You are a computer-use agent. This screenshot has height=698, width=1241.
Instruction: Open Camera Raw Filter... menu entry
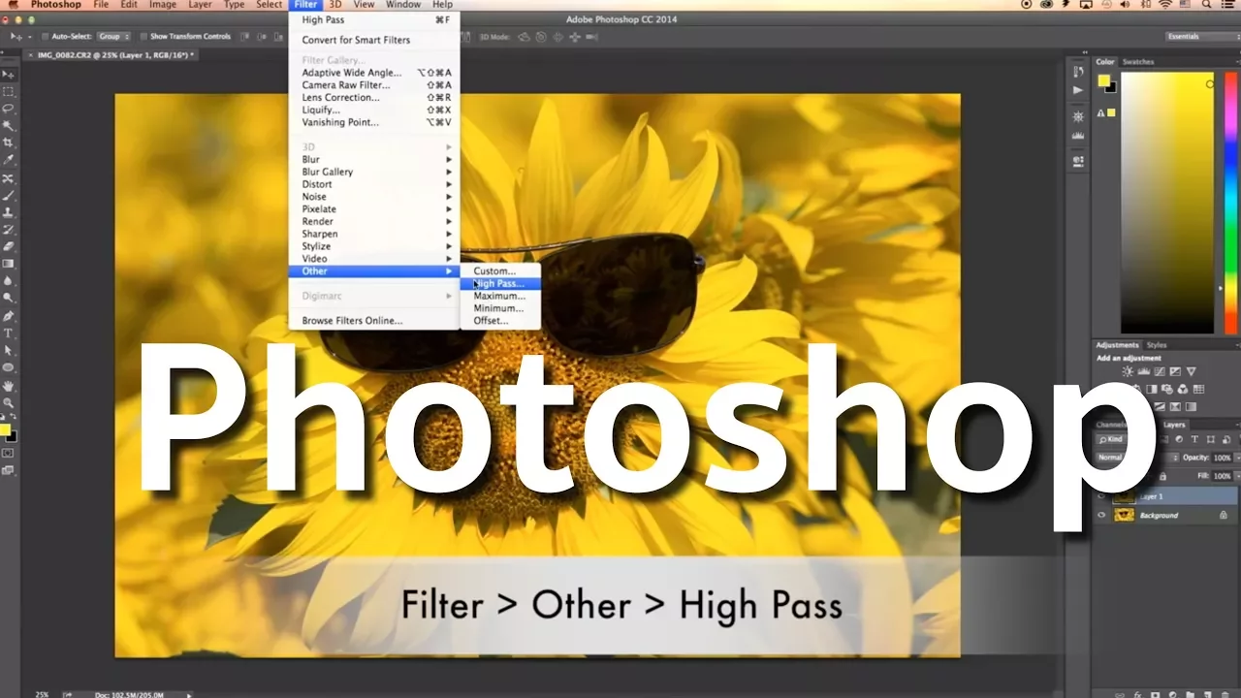tap(374, 85)
